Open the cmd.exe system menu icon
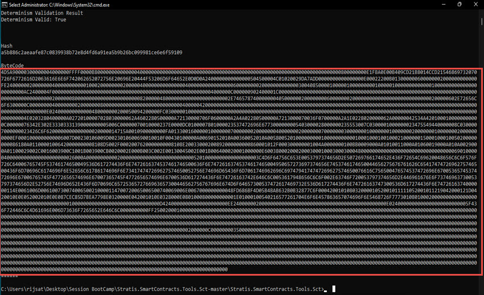Image resolution: width=484 pixels, height=295 pixels. pos(5,5)
